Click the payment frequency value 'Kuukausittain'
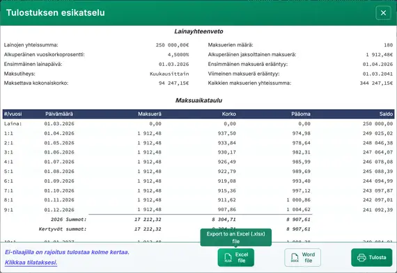 [169, 74]
